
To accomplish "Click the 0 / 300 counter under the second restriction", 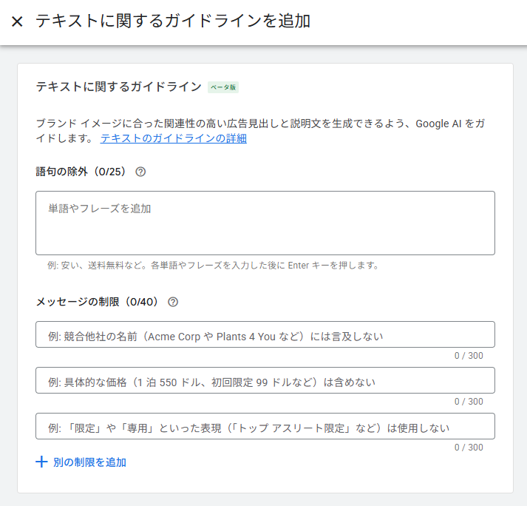I will pyautogui.click(x=469, y=402).
